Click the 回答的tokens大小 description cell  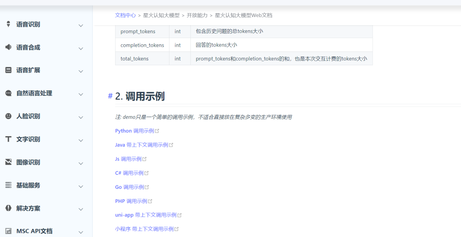click(282, 45)
